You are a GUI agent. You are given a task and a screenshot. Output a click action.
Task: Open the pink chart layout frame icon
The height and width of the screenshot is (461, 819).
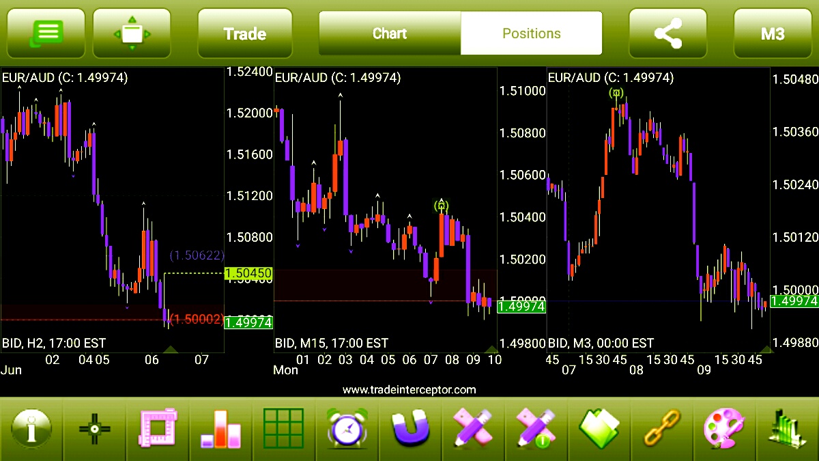(x=158, y=429)
